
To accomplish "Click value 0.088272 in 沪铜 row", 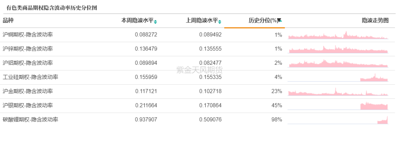I will 146,35.
